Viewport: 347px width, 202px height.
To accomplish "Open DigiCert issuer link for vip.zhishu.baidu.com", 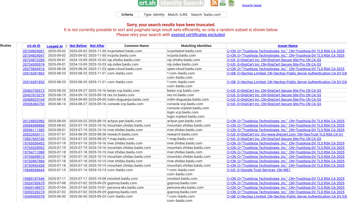I will [274, 60].
